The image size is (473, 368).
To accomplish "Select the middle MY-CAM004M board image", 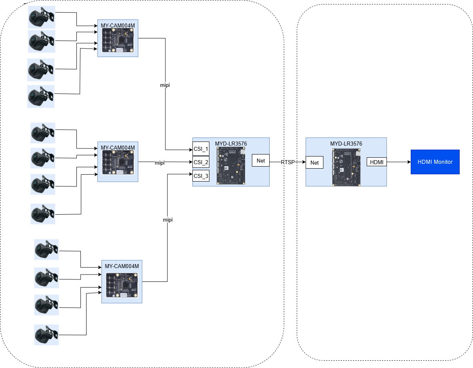I will (118, 162).
